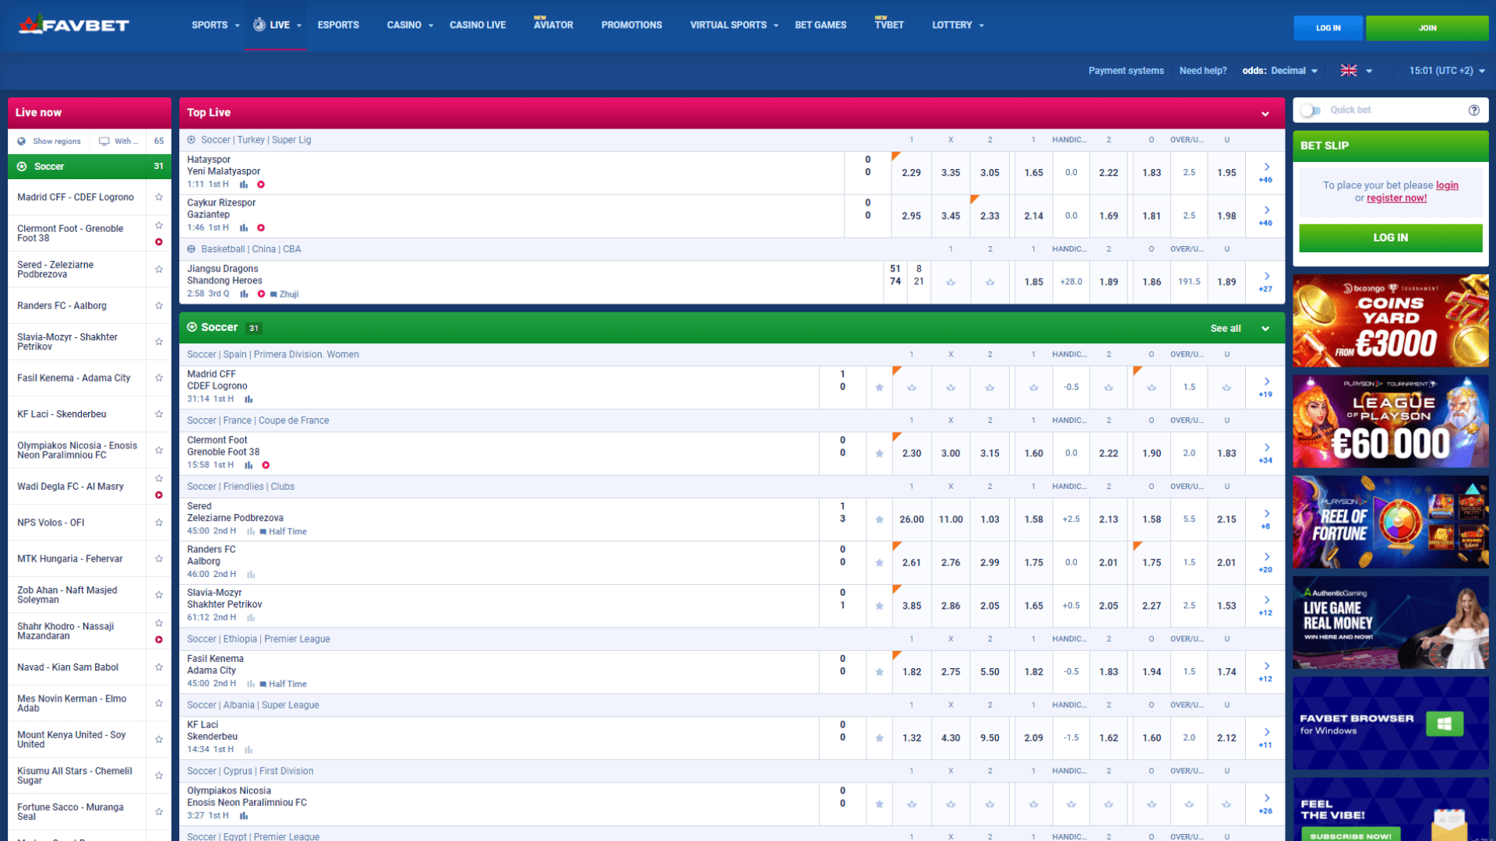Open more markets arrow for Hatayspor match

coord(1266,167)
